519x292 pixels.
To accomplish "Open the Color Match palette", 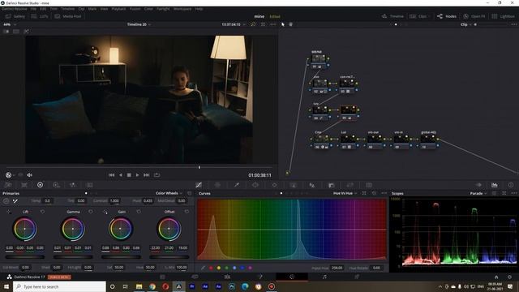I will tap(24, 185).
